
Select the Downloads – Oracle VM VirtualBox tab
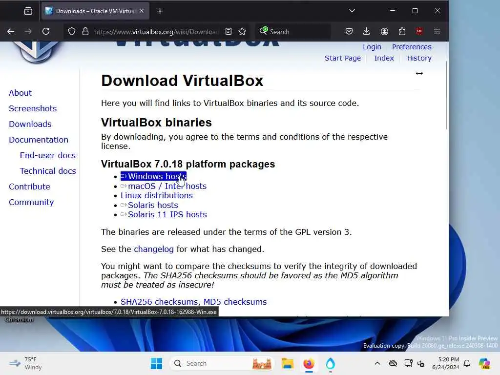tap(95, 11)
